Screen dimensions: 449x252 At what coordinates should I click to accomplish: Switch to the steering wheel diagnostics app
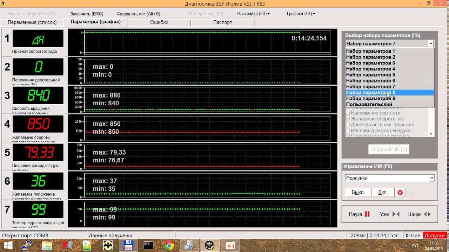pos(210,245)
